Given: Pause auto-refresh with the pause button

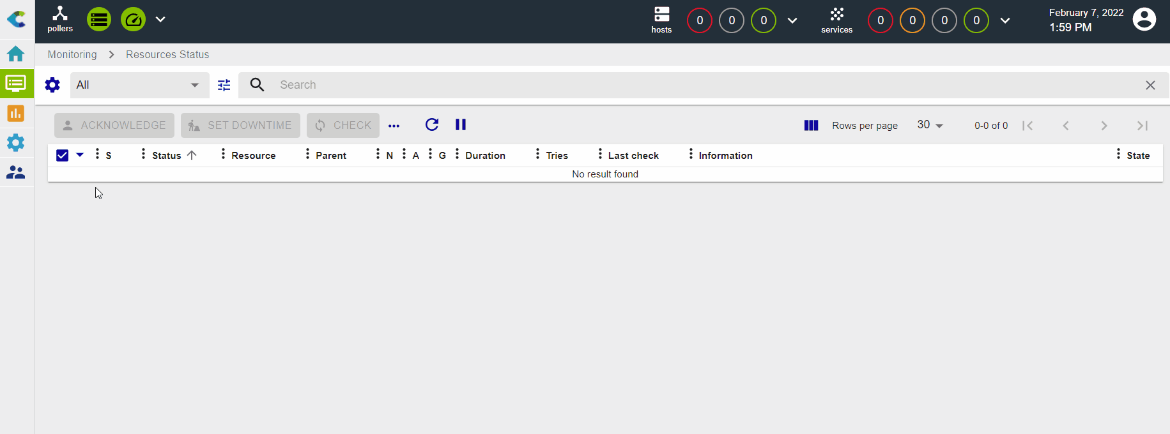Looking at the screenshot, I should pyautogui.click(x=461, y=124).
